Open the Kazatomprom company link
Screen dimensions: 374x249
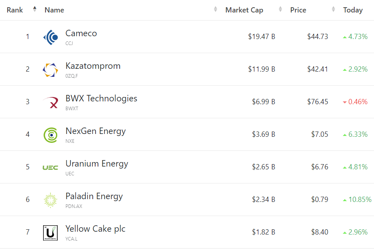pyautogui.click(x=93, y=66)
